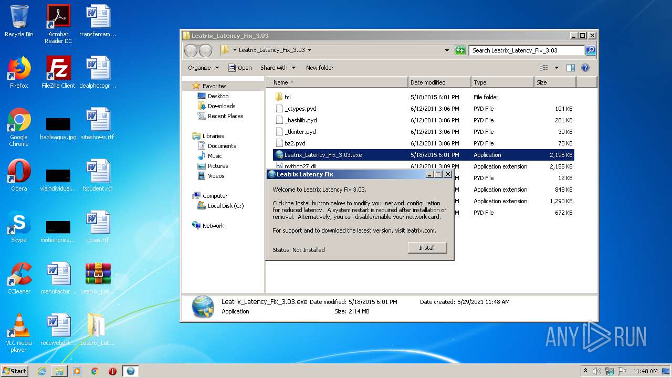This screenshot has height=378, width=672.
Task: Toggle the preview pane button
Action: tap(571, 68)
